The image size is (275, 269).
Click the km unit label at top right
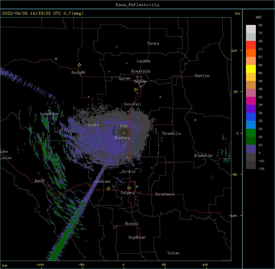(x=238, y=13)
